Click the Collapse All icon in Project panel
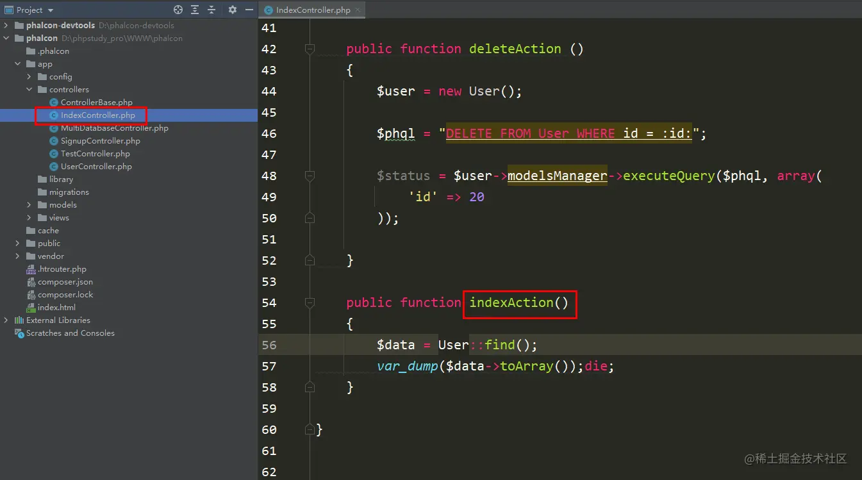The width and height of the screenshot is (862, 480). tap(212, 10)
